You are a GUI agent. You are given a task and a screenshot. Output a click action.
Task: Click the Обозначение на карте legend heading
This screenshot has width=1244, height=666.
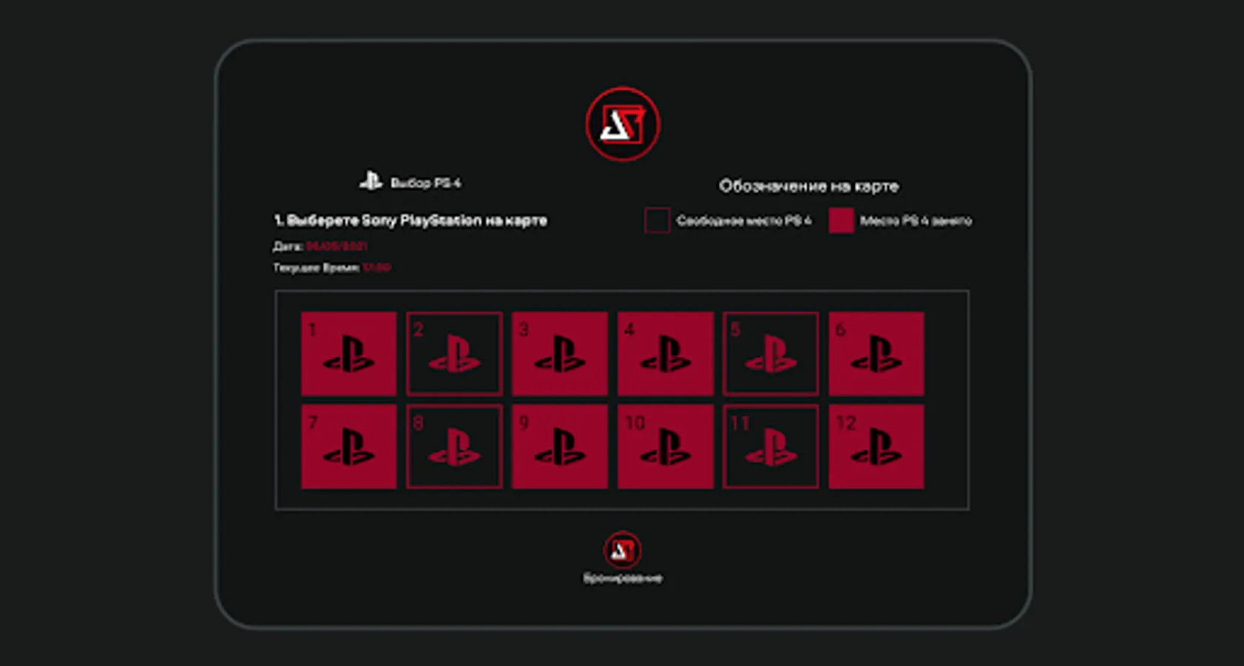pyautogui.click(x=809, y=186)
